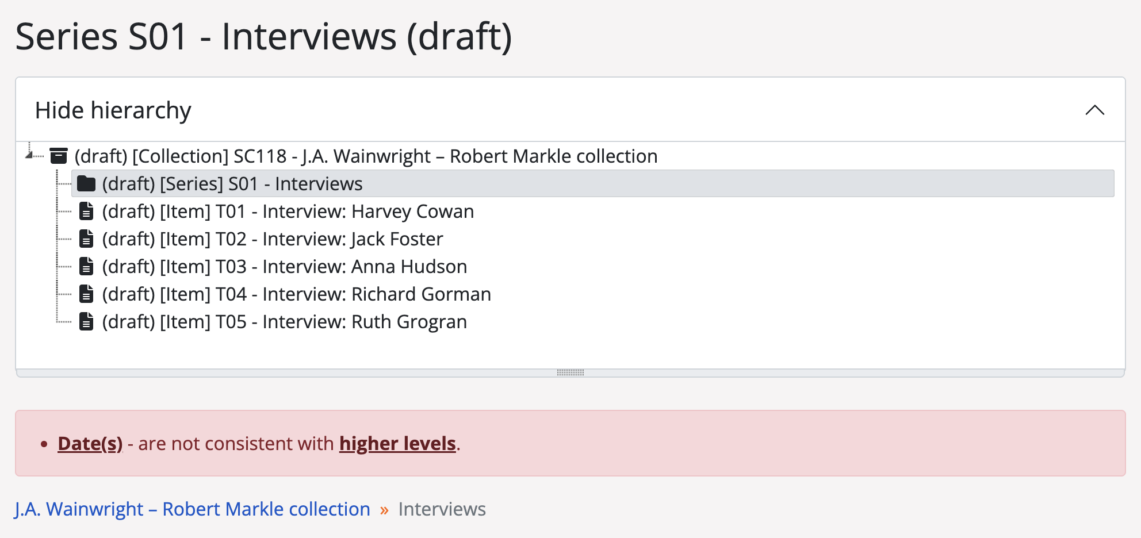The height and width of the screenshot is (538, 1141).
Task: Click the document icon for T01 Harvey Cowan
Action: (x=86, y=211)
